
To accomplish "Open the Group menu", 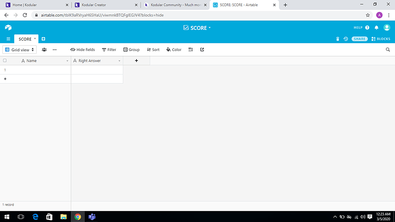I will pos(132,50).
